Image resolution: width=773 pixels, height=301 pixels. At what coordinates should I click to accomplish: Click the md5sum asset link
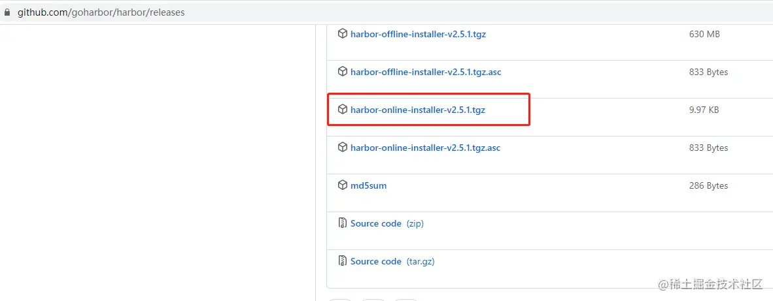pos(368,185)
